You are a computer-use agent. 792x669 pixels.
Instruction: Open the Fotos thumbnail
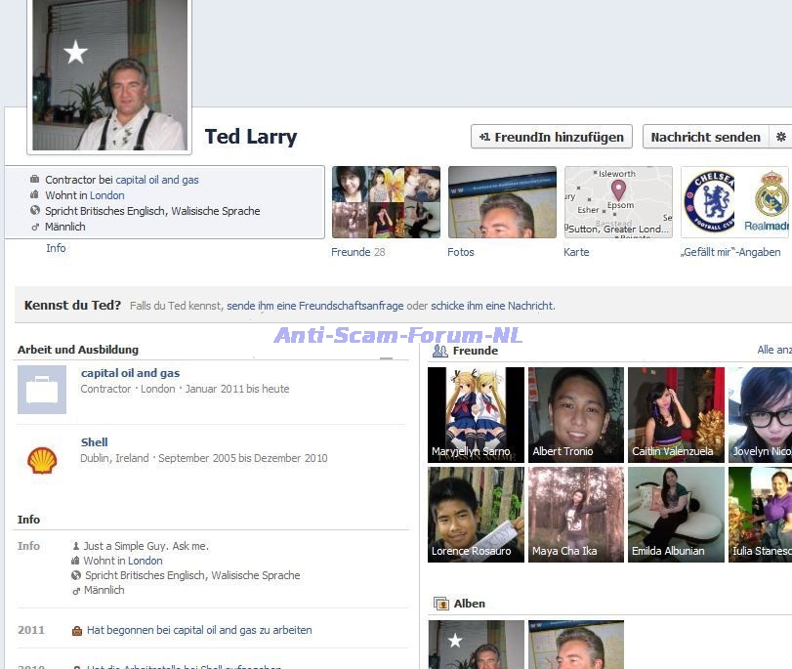[x=502, y=202]
